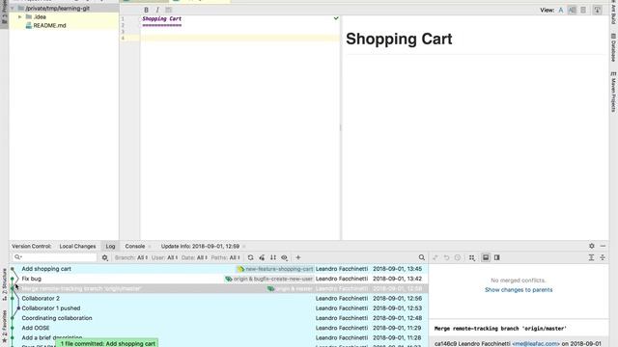The width and height of the screenshot is (618, 347).
Task: Click the auto-scroll preview icon
Action: tap(598, 10)
